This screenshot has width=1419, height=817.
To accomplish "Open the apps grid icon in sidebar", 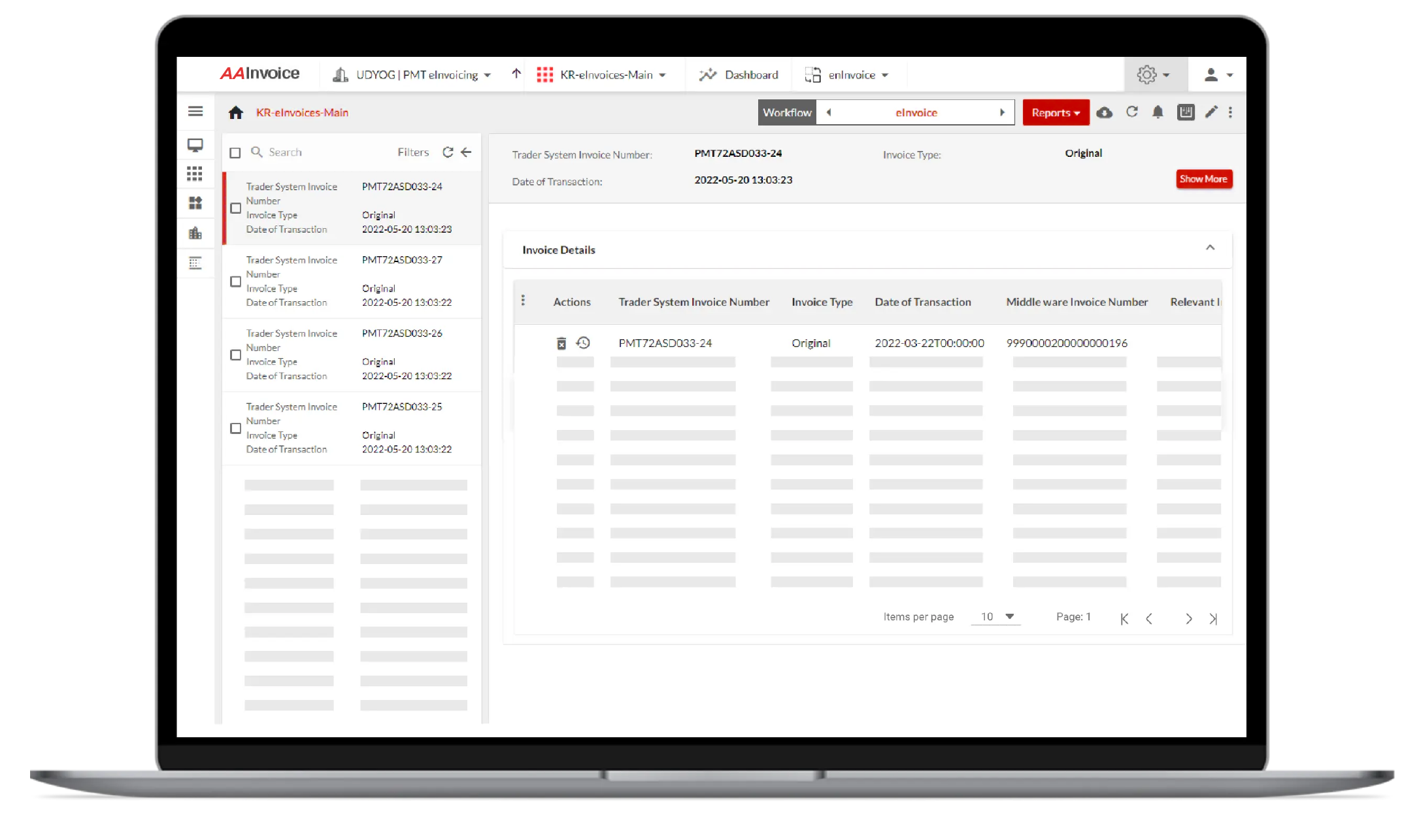I will click(195, 174).
